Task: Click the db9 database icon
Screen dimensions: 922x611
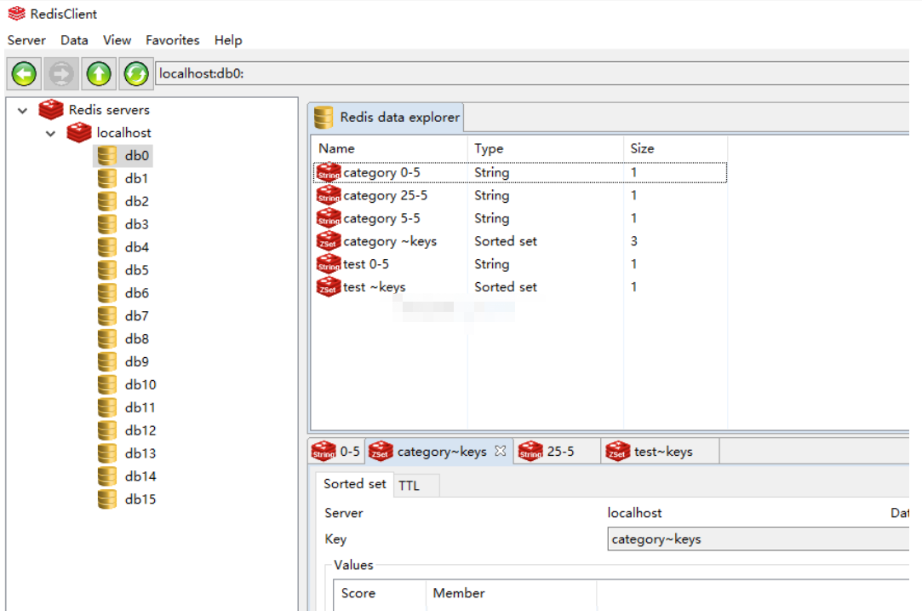Action: click(x=107, y=362)
